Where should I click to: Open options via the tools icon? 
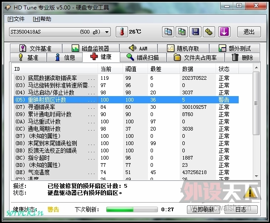point(209,32)
